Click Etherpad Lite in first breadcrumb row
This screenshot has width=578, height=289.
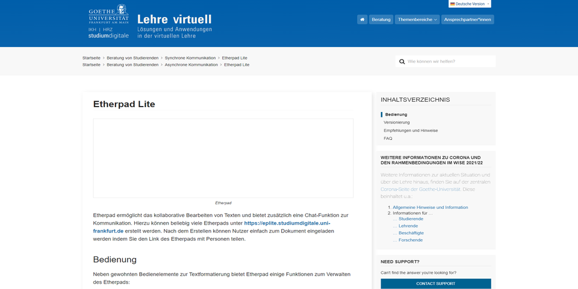234,58
